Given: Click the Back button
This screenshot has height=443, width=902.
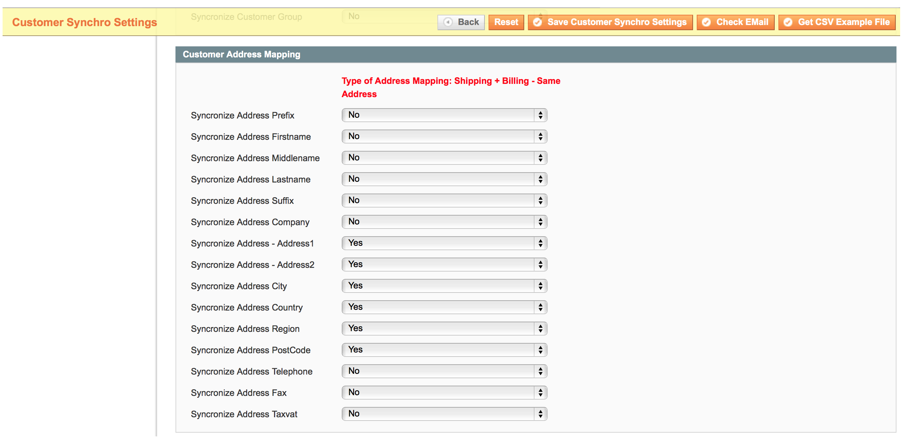Looking at the screenshot, I should point(461,22).
